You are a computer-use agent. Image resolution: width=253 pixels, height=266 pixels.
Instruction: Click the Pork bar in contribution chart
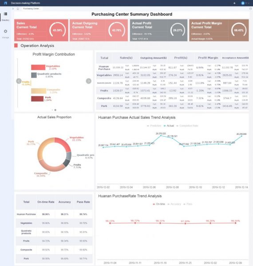pyautogui.click(x=37, y=99)
